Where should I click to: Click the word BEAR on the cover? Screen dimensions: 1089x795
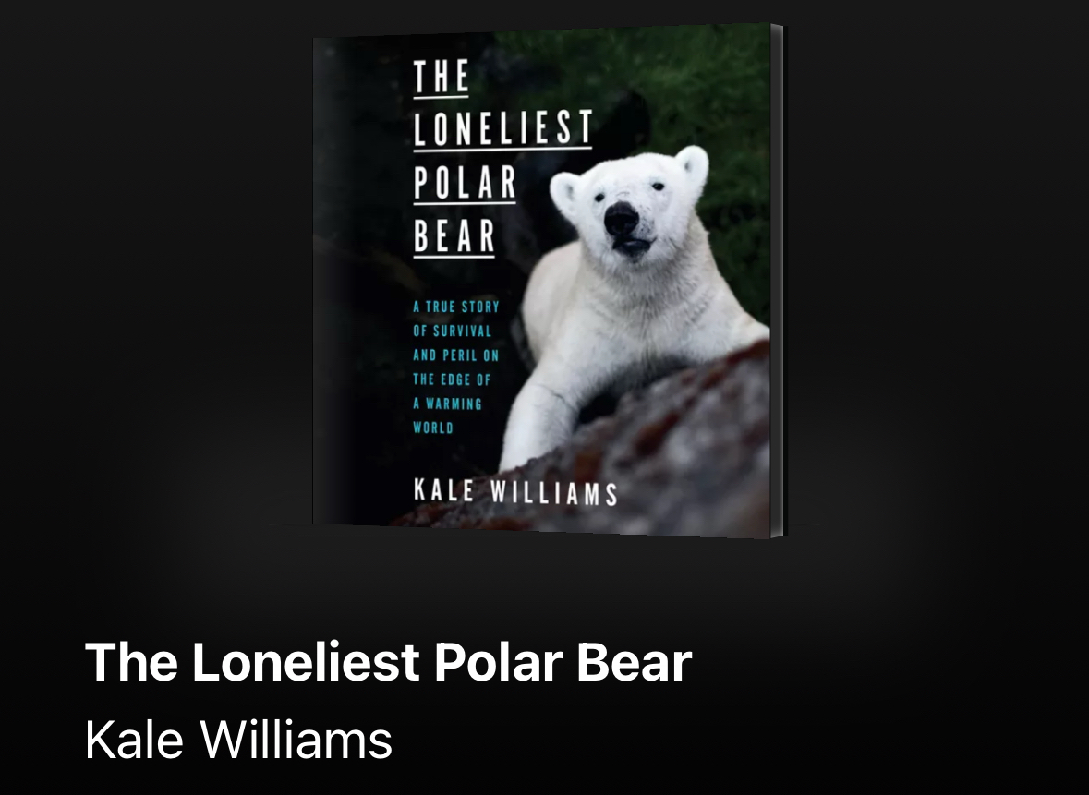pyautogui.click(x=454, y=236)
